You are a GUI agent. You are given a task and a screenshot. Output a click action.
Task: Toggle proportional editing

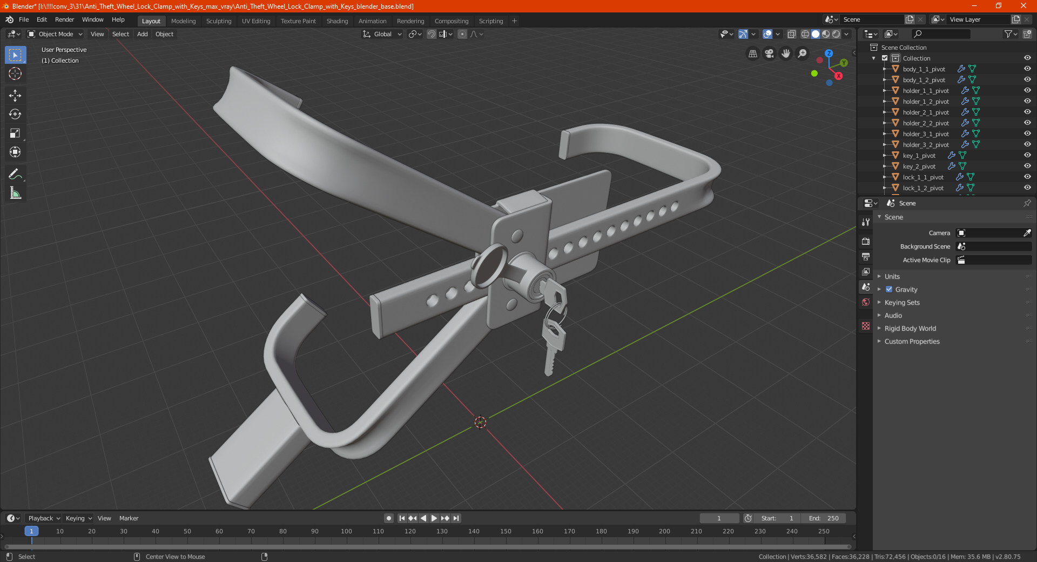[x=462, y=34]
